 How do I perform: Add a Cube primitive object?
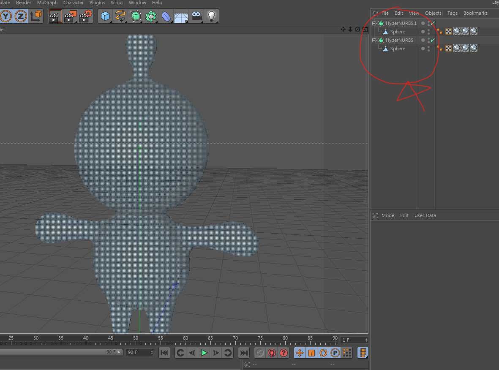pos(105,16)
